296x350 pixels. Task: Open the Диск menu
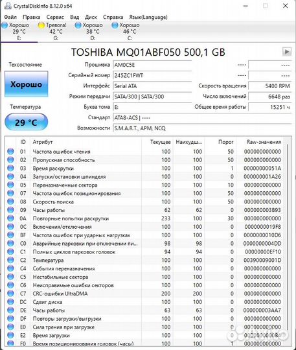point(91,17)
